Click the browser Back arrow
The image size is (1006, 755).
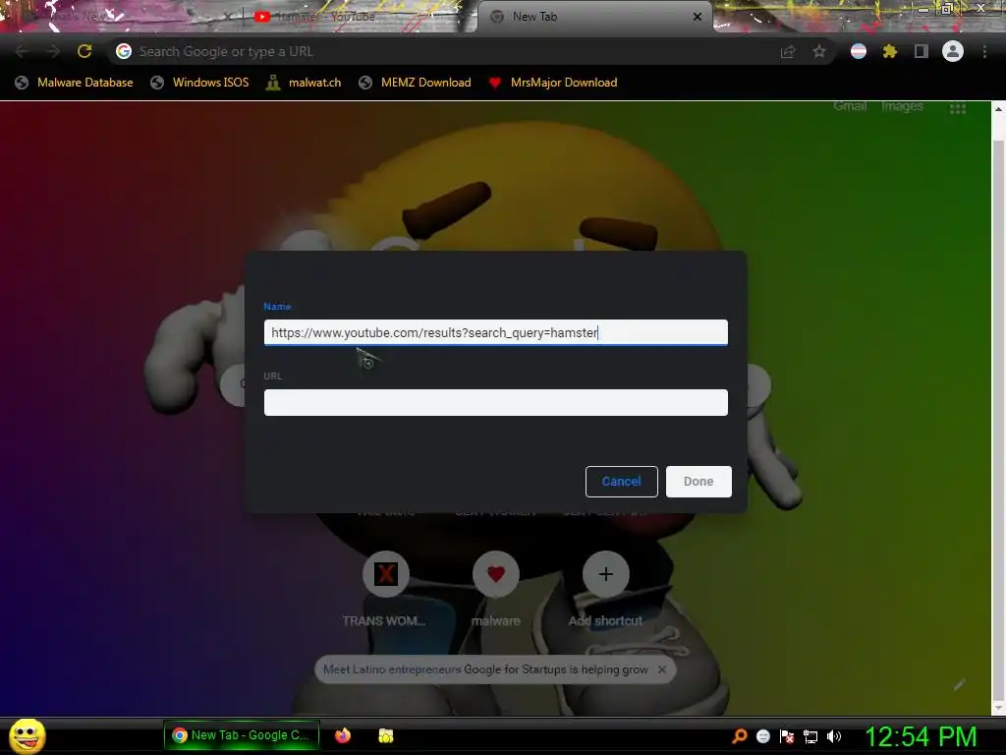[x=22, y=51]
